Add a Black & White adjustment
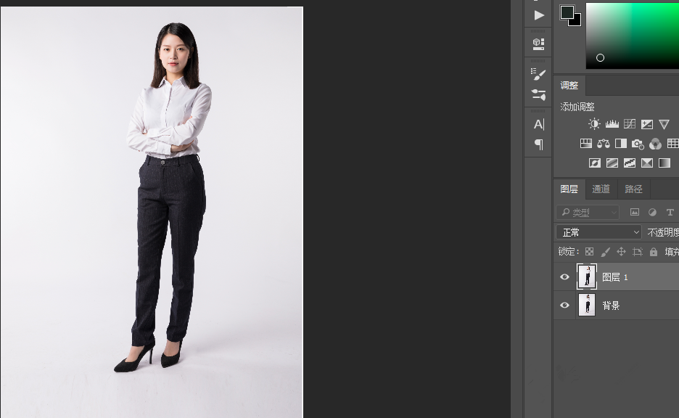This screenshot has height=418, width=679. [621, 144]
